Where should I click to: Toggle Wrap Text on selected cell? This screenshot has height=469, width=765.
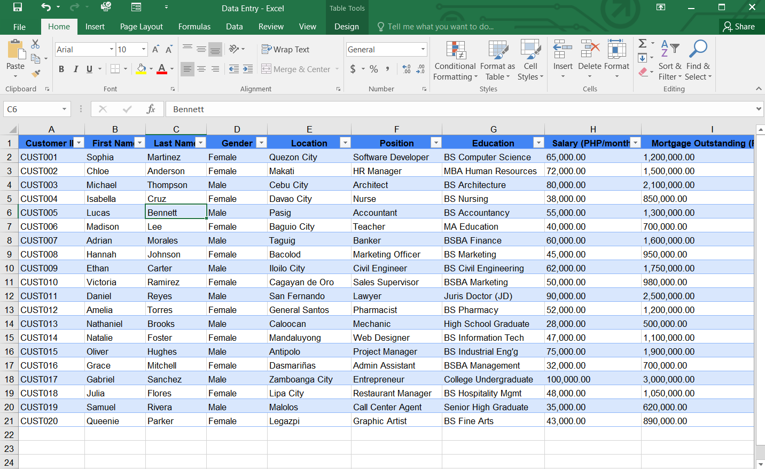286,50
